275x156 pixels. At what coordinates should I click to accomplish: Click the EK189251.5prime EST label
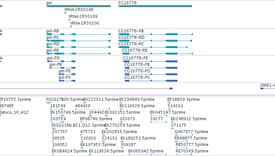pyautogui.click(x=138, y=138)
